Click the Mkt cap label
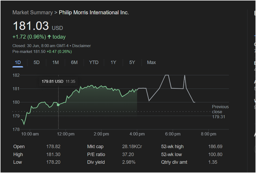 click(95, 147)
